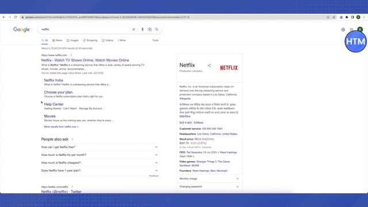Bookmark this page with the star icon
The height and width of the screenshot is (207, 368).
coord(333,17)
